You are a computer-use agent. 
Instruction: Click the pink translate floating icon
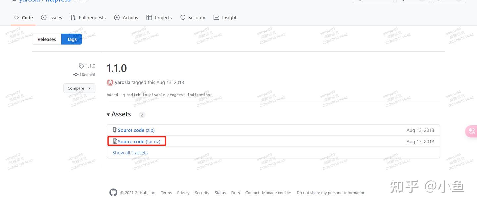(x=472, y=131)
